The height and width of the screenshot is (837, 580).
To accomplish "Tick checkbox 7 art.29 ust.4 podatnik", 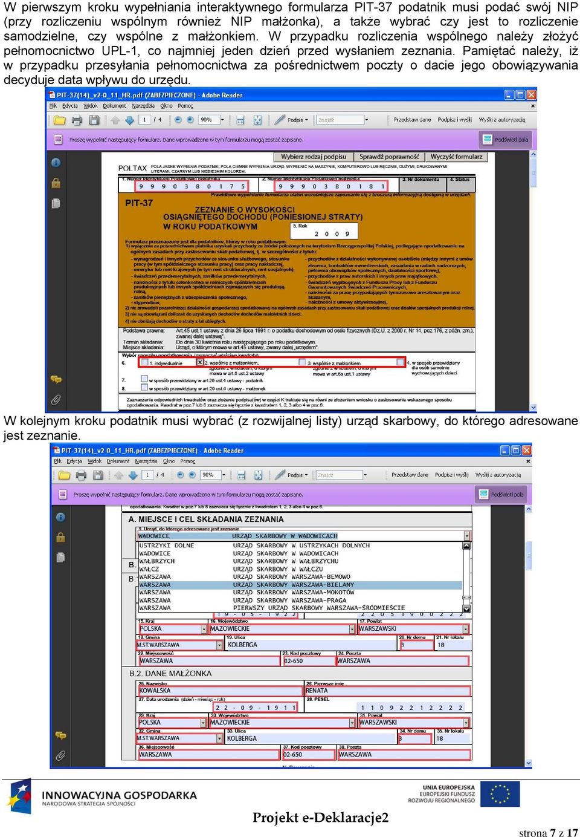I will click(144, 379).
